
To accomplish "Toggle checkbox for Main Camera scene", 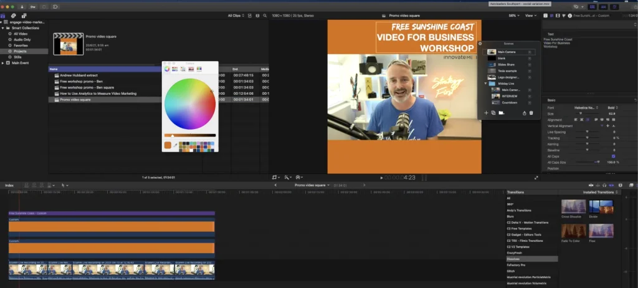I will (x=530, y=52).
